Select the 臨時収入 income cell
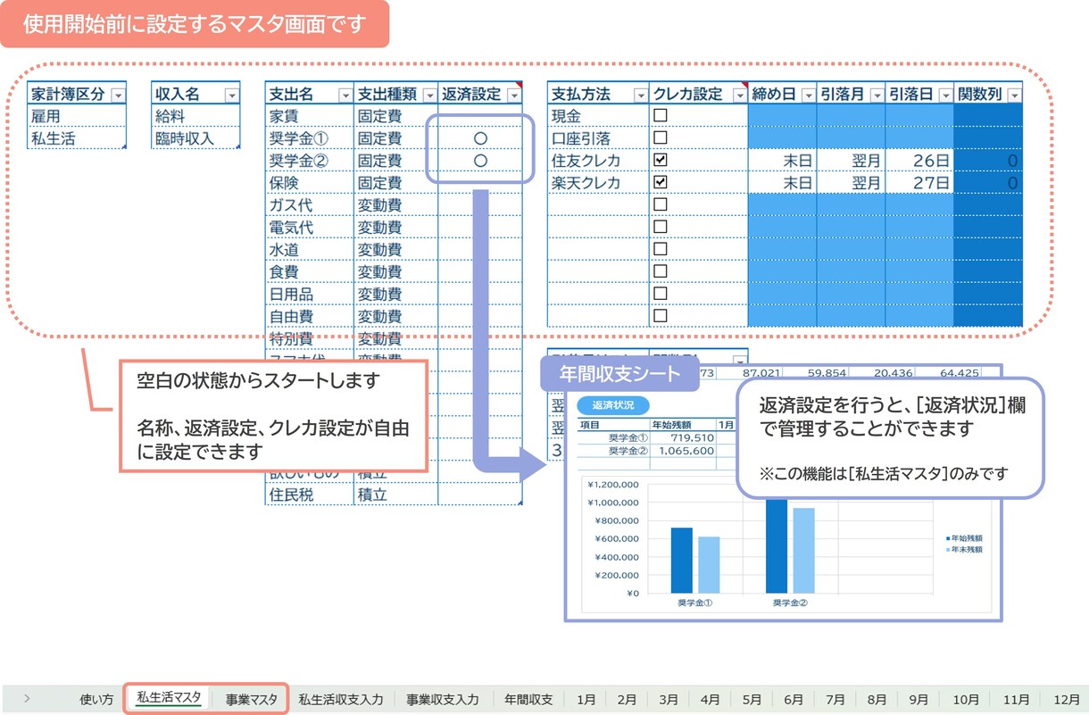The height and width of the screenshot is (715, 1089). pyautogui.click(x=195, y=138)
